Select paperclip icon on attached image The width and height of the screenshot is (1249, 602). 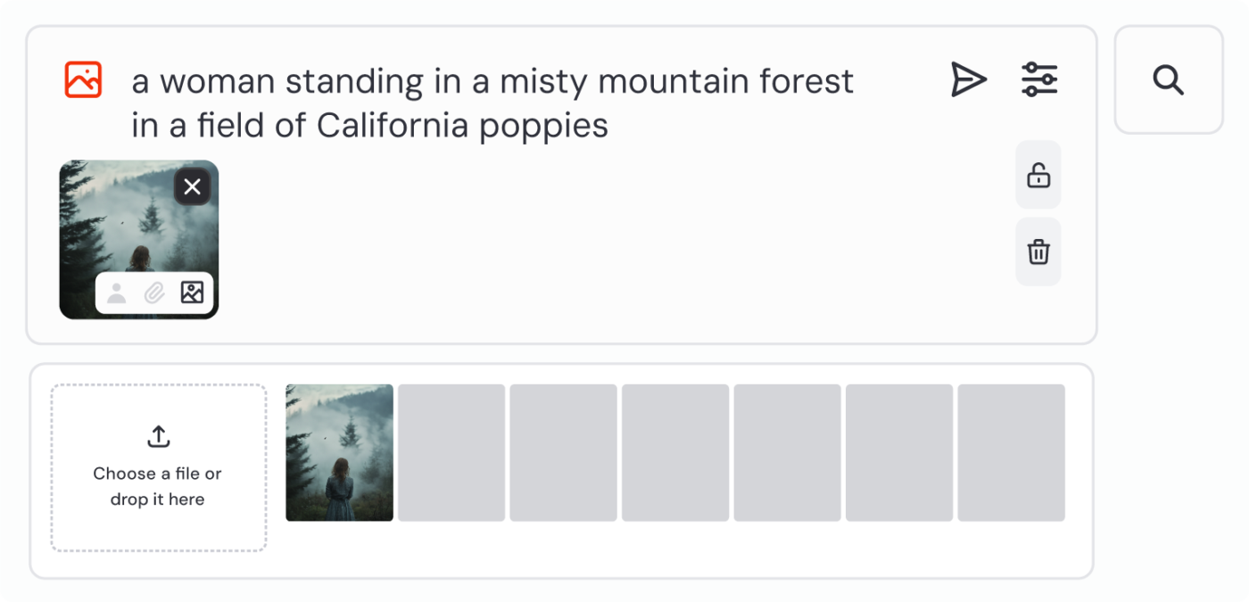(x=154, y=293)
